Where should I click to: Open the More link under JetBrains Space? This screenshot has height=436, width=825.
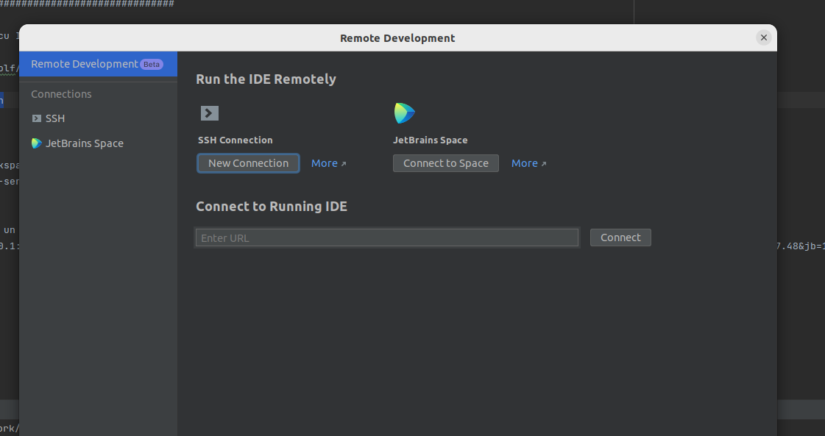click(523, 162)
